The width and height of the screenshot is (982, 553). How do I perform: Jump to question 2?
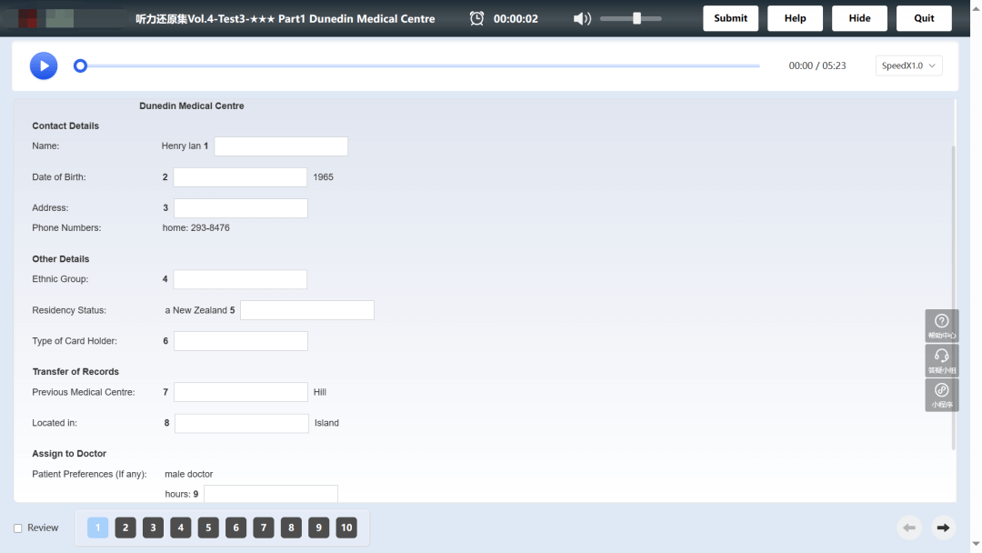point(125,528)
